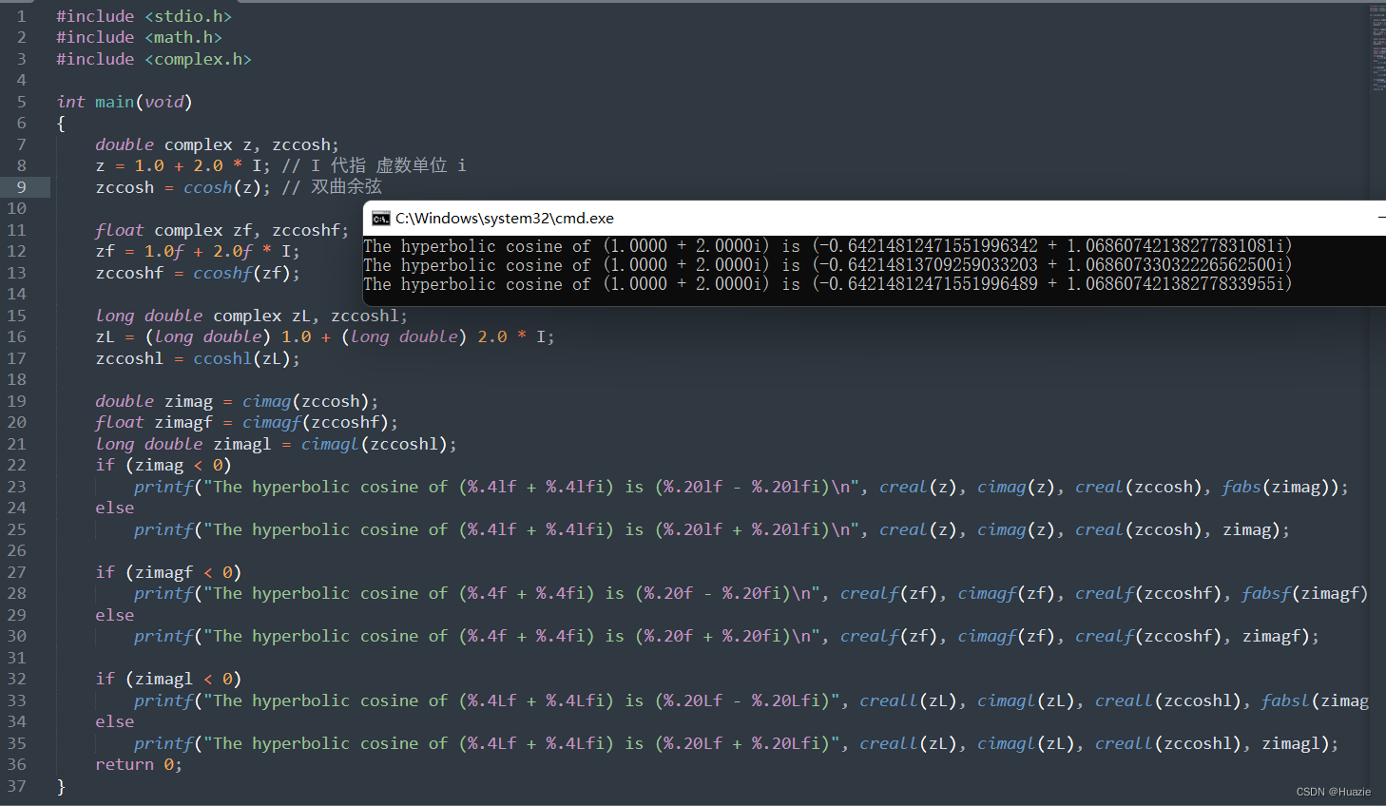Screen dimensions: 1386x806
Task: Click the code minimap in the editor
Action: tap(1377, 48)
